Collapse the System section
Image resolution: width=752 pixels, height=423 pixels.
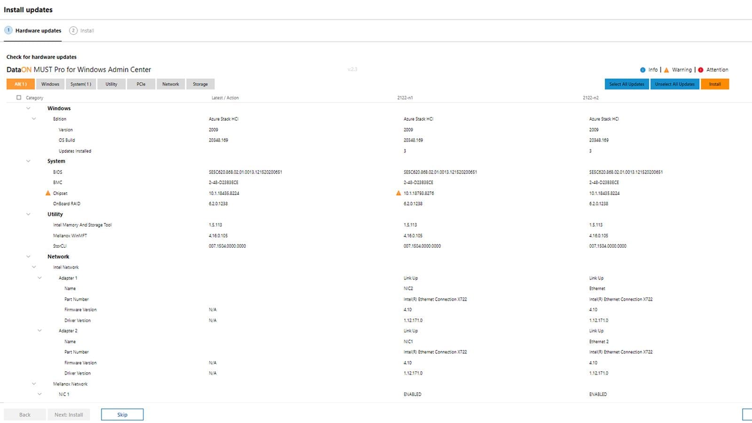(28, 161)
